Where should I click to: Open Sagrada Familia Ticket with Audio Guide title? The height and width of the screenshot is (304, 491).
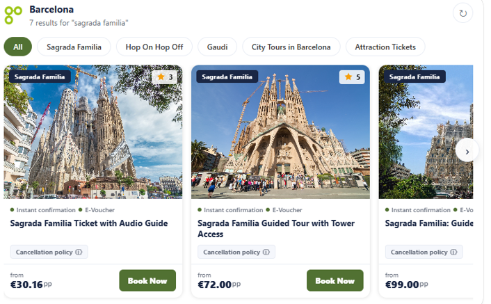tap(89, 224)
